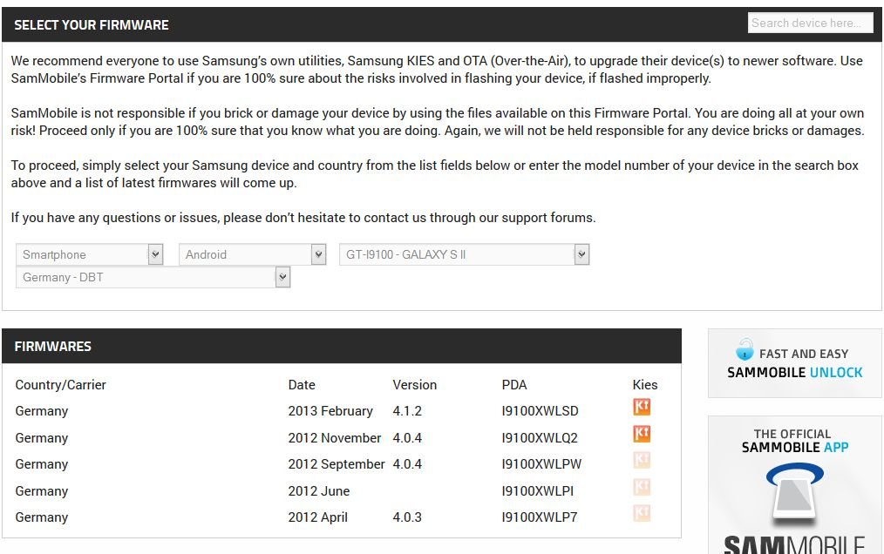
Task: Click the PDA column header
Action: click(514, 385)
